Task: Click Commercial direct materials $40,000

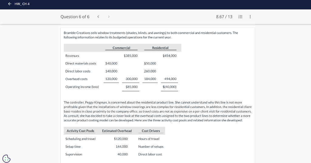Action: 111,64
